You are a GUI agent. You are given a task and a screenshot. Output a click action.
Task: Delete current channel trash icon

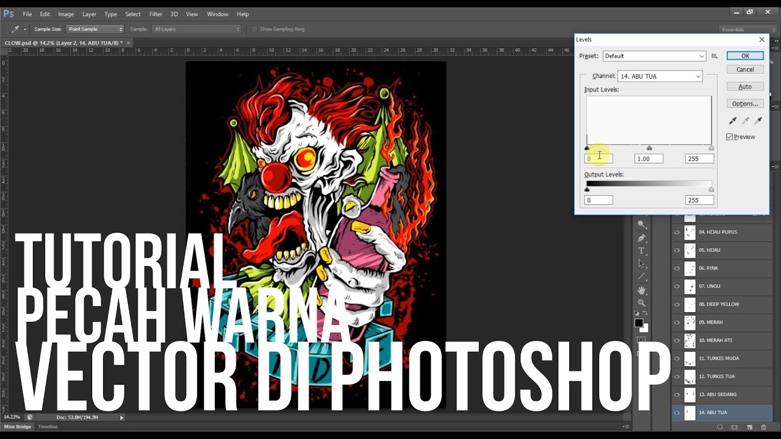(763, 427)
